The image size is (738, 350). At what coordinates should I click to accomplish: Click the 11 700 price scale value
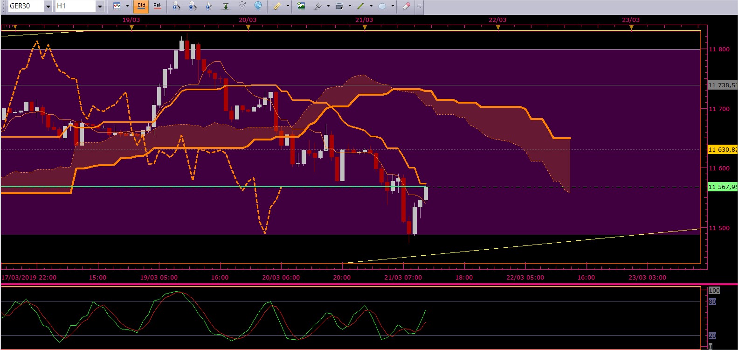[x=719, y=109]
